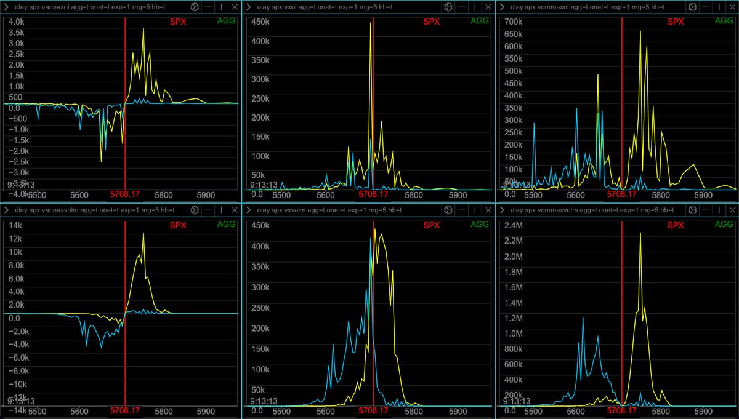739x419 pixels.
Task: Click the green AGG label in vannaxoi chart
Action: tap(227, 22)
